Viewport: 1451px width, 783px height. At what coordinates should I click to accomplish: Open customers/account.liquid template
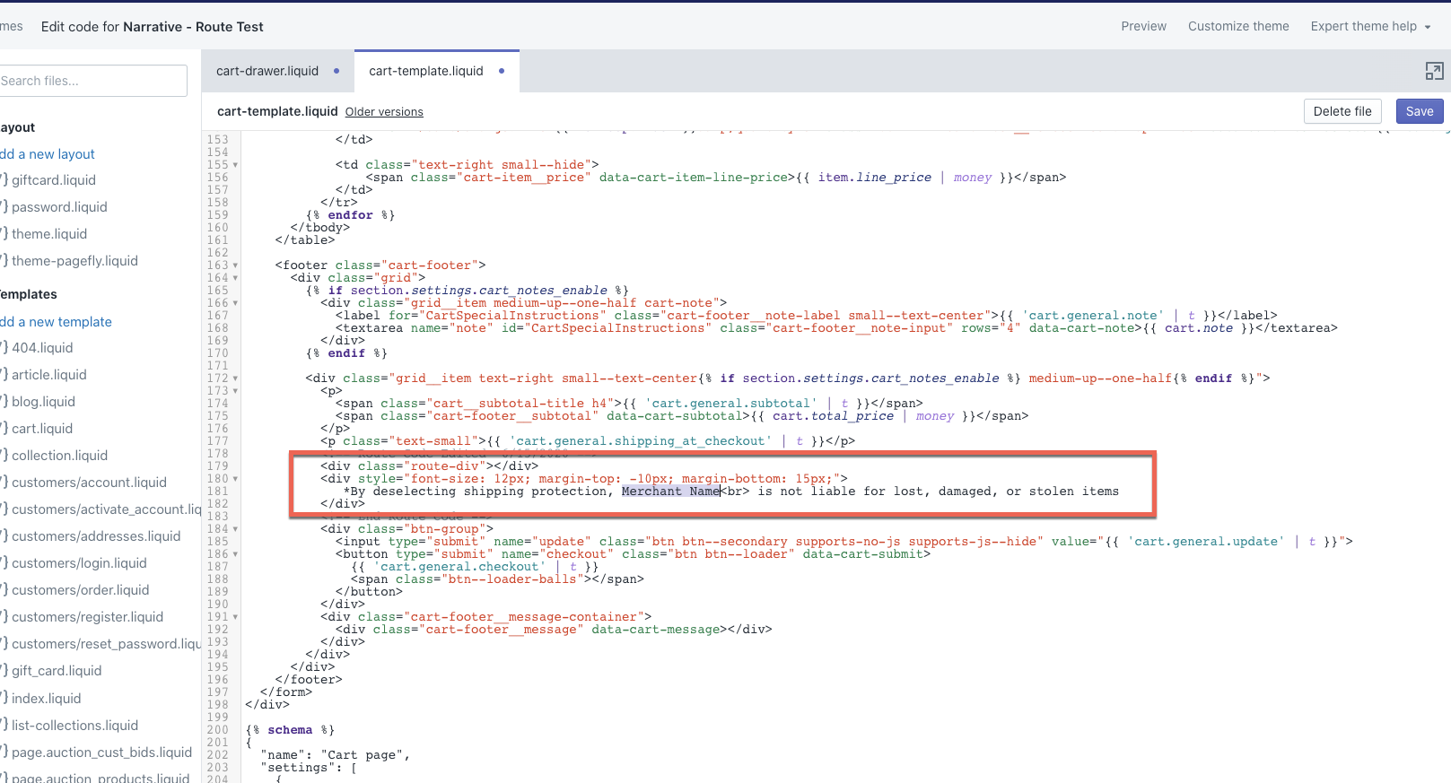click(89, 483)
